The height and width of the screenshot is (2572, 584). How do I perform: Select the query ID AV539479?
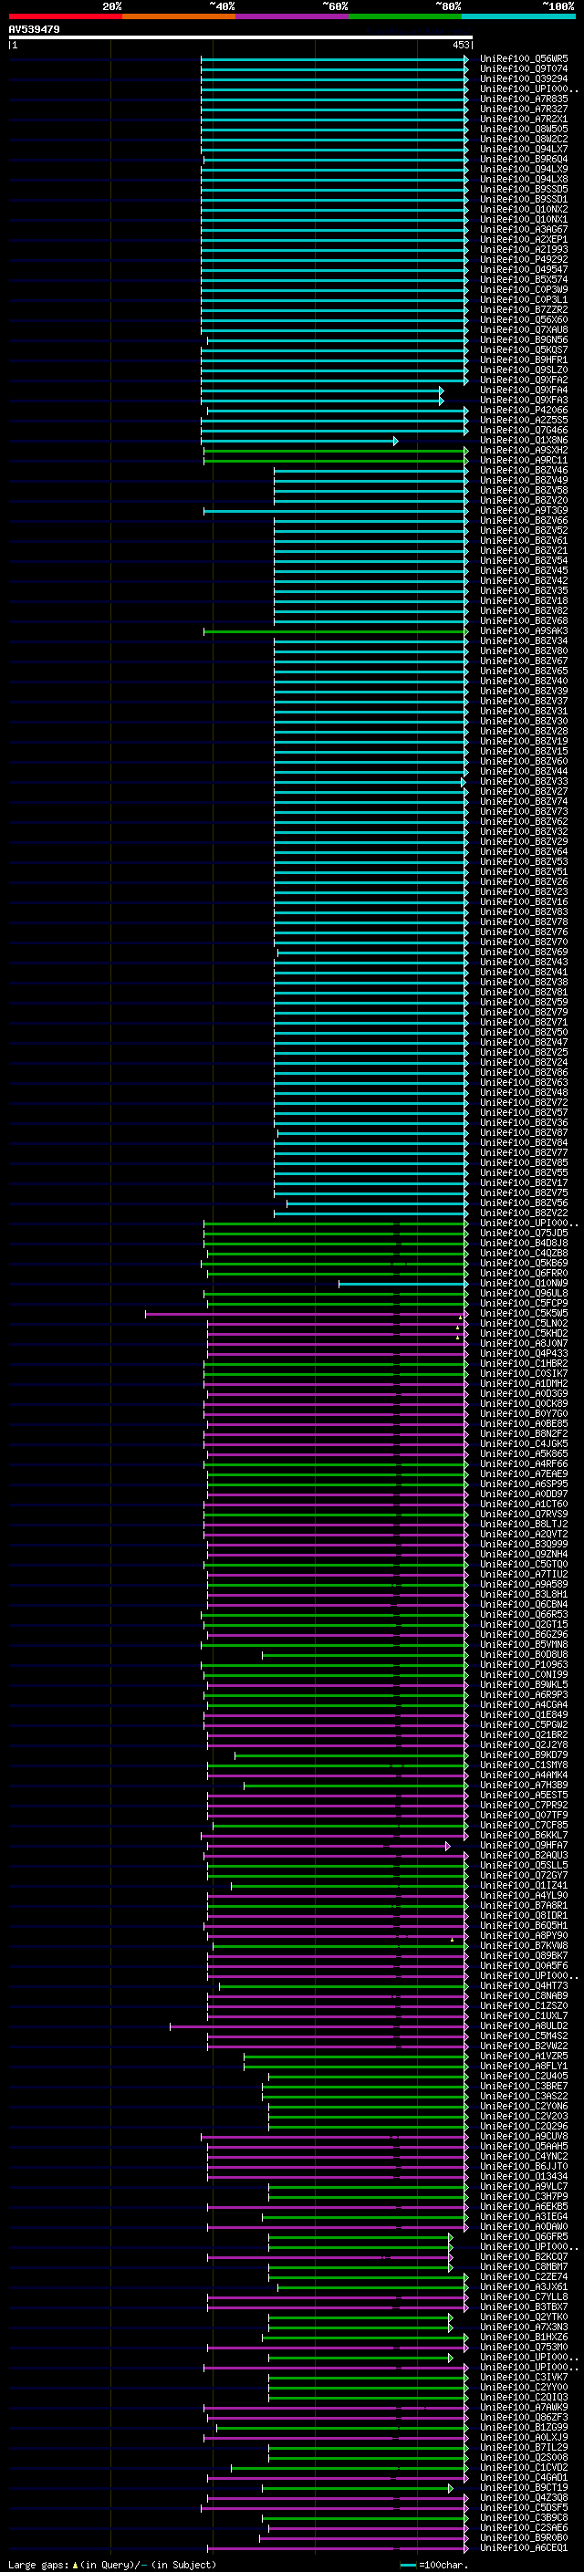(x=34, y=30)
